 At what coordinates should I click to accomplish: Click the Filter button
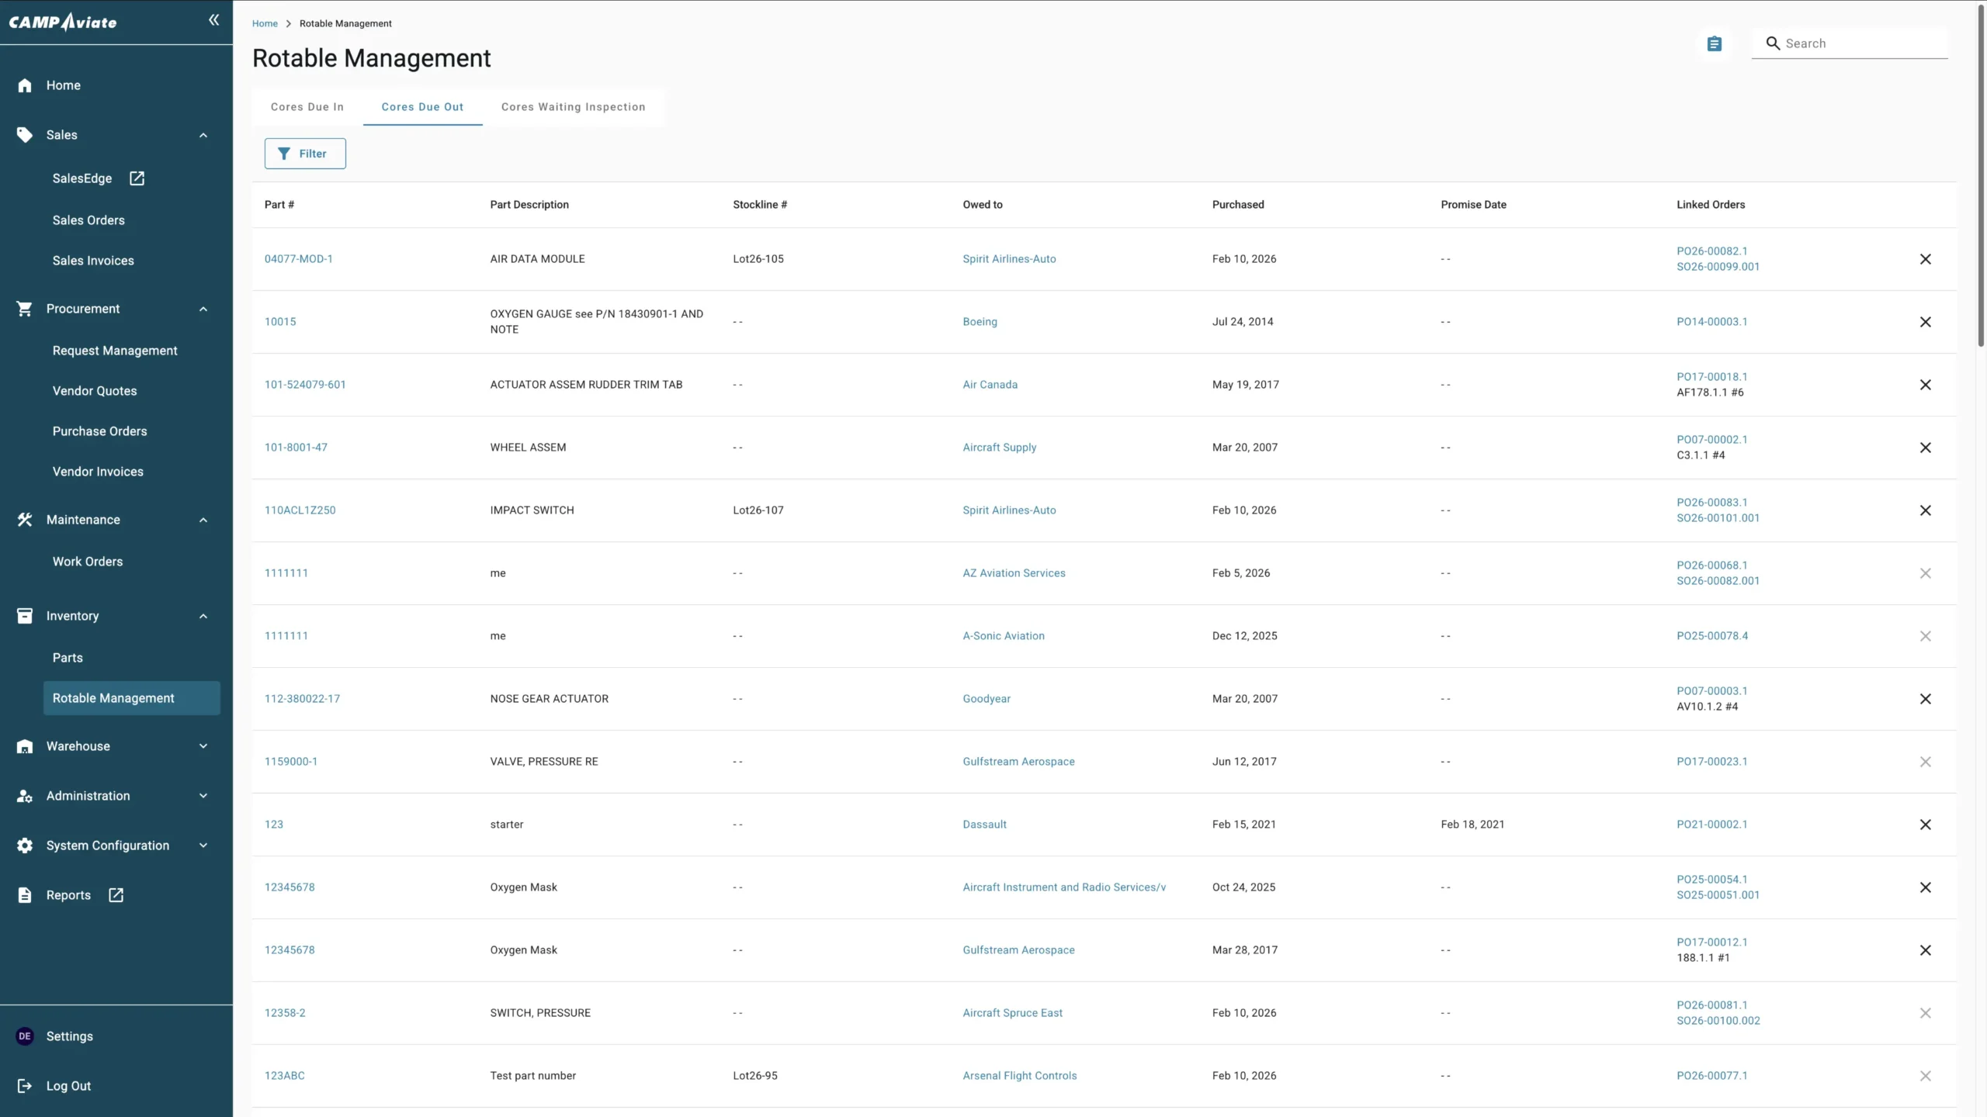[305, 154]
